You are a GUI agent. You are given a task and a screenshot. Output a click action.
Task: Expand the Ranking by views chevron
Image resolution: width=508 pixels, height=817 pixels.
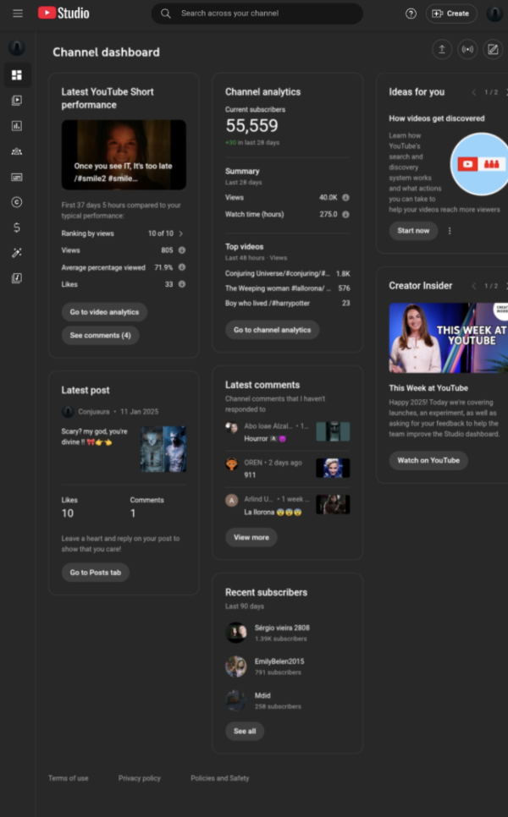click(x=181, y=233)
